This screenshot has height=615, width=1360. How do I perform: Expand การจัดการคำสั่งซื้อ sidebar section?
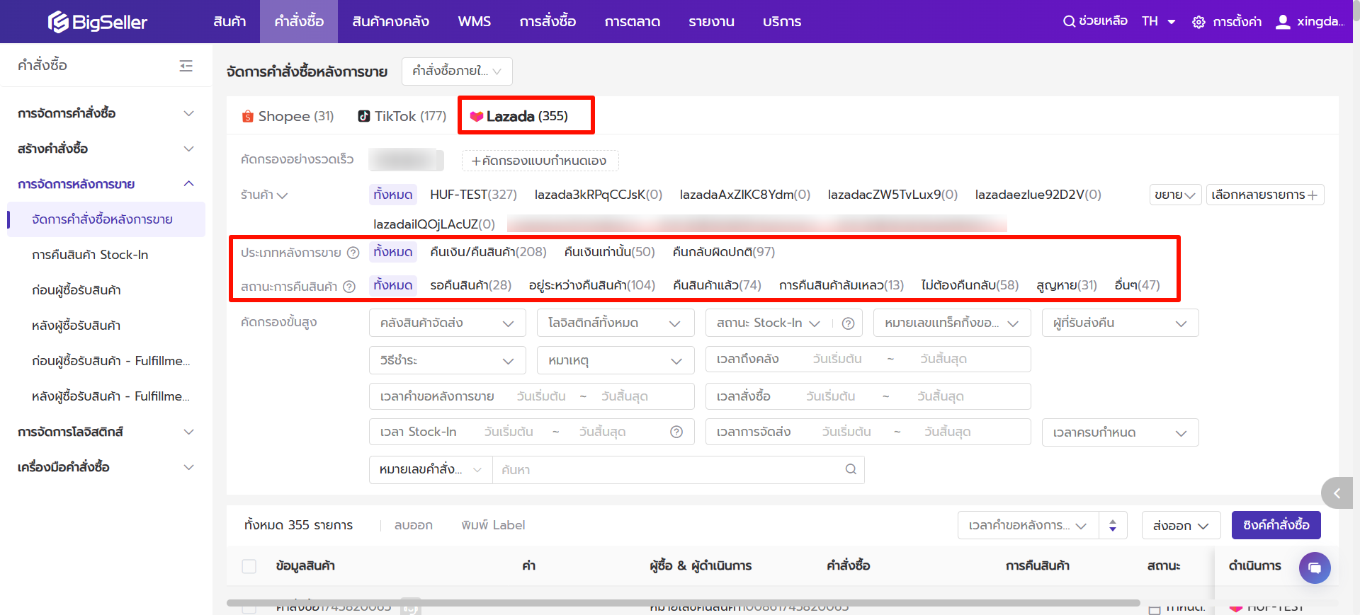[x=106, y=113]
